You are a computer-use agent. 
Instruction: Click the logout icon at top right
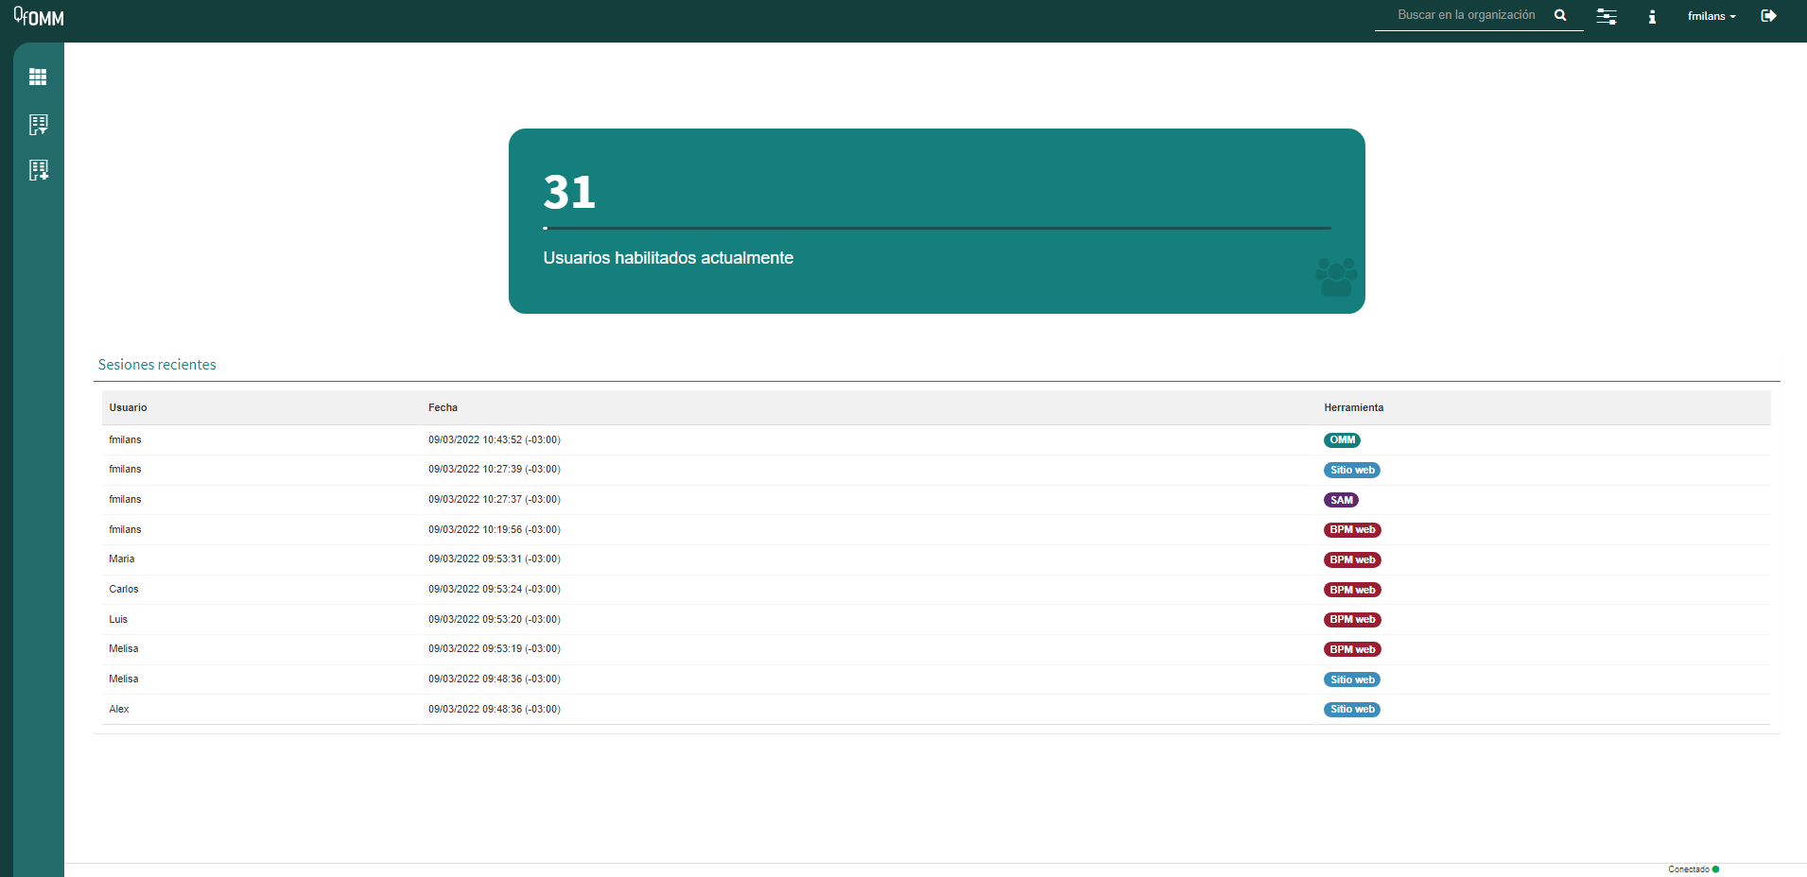coord(1768,15)
